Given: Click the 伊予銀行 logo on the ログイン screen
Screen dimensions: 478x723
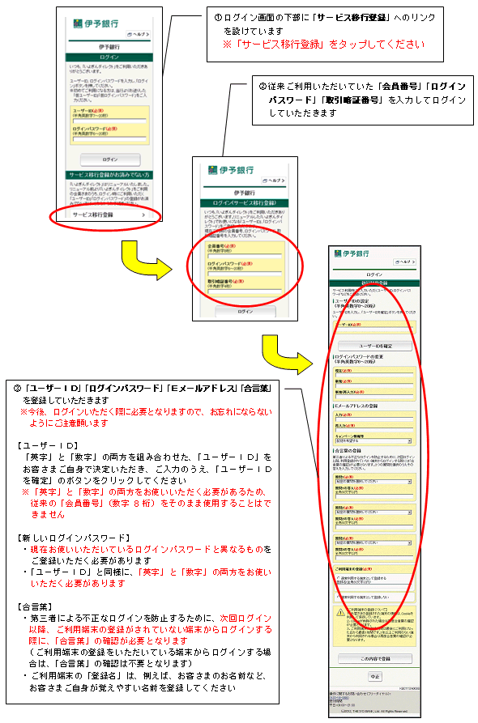Looking at the screenshot, I should [96, 23].
